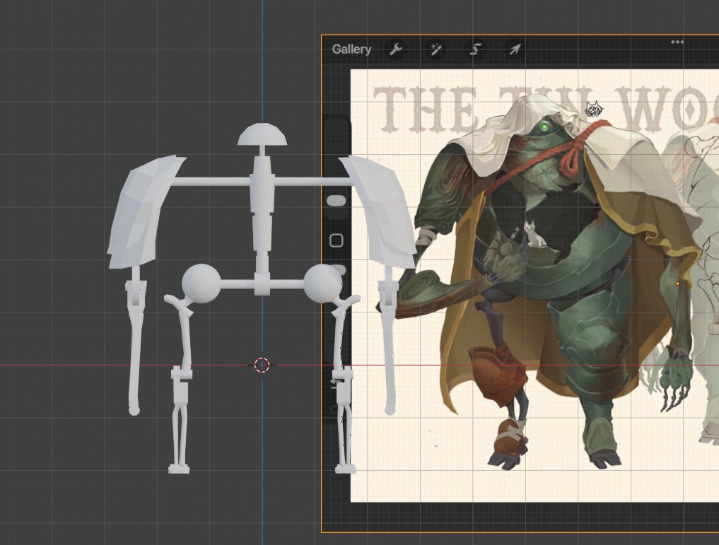Tap the square Modify button in sidebar

tap(337, 240)
